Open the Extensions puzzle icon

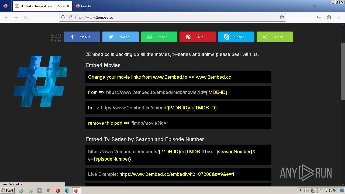click(x=329, y=17)
